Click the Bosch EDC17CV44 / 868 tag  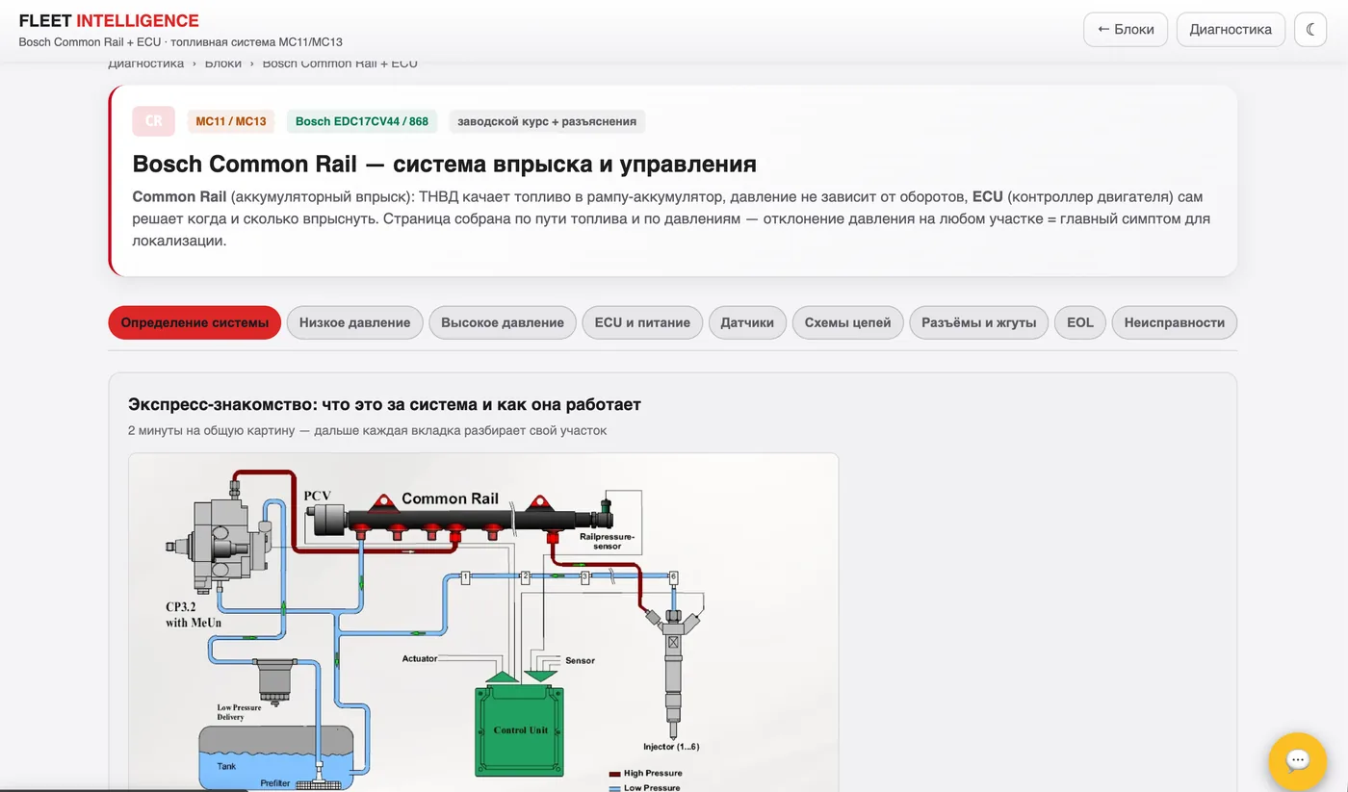click(362, 121)
